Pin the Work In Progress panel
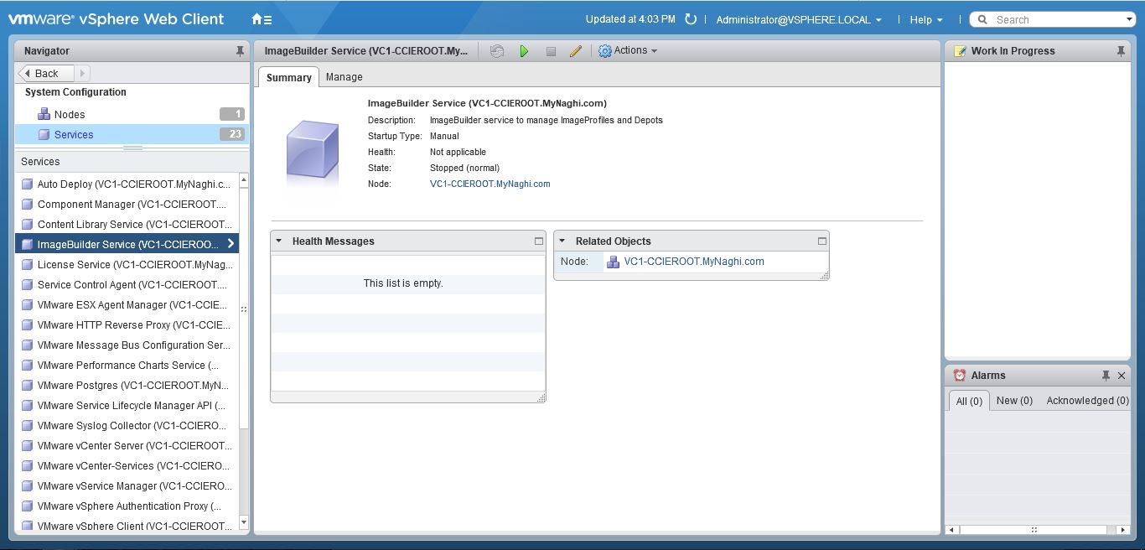 coord(1121,51)
